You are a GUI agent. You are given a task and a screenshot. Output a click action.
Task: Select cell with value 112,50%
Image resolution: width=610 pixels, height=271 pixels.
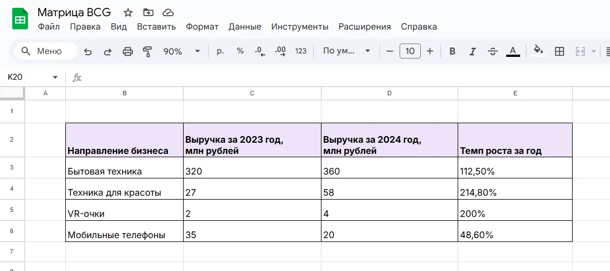pyautogui.click(x=515, y=168)
